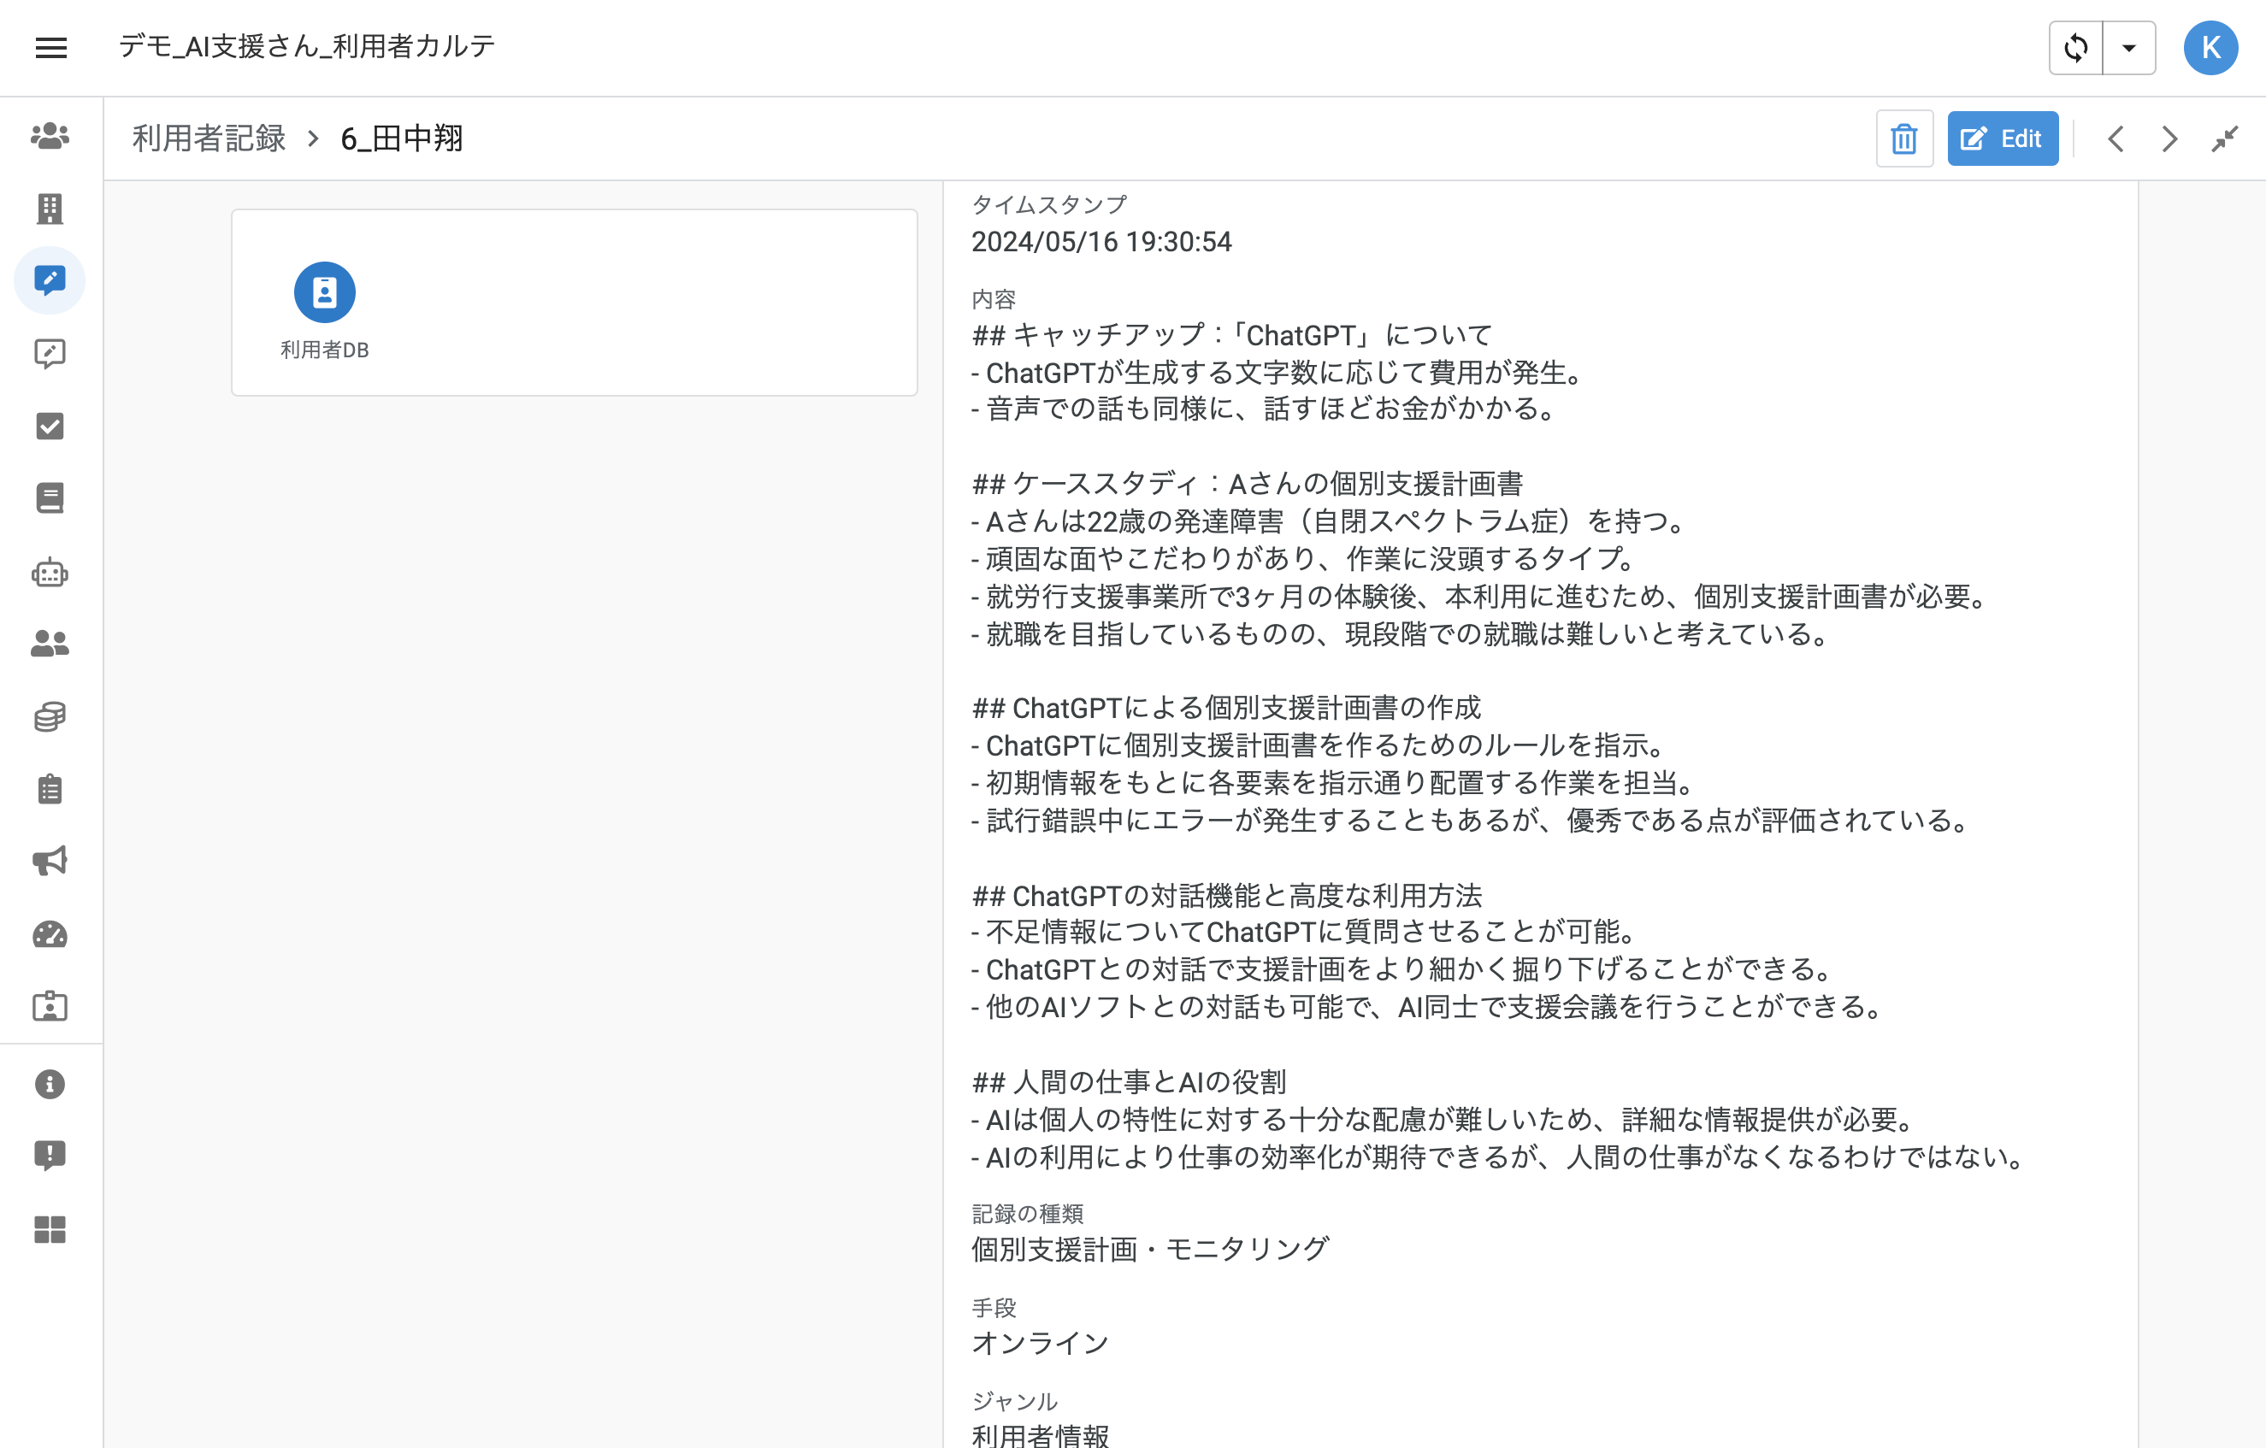
Task: Open the megaphone announcements sidebar view
Action: pyautogui.click(x=50, y=861)
